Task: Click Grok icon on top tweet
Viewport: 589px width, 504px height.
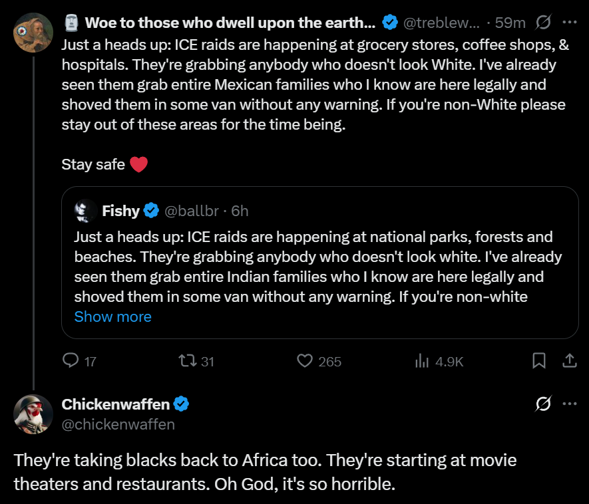Action: 543,23
